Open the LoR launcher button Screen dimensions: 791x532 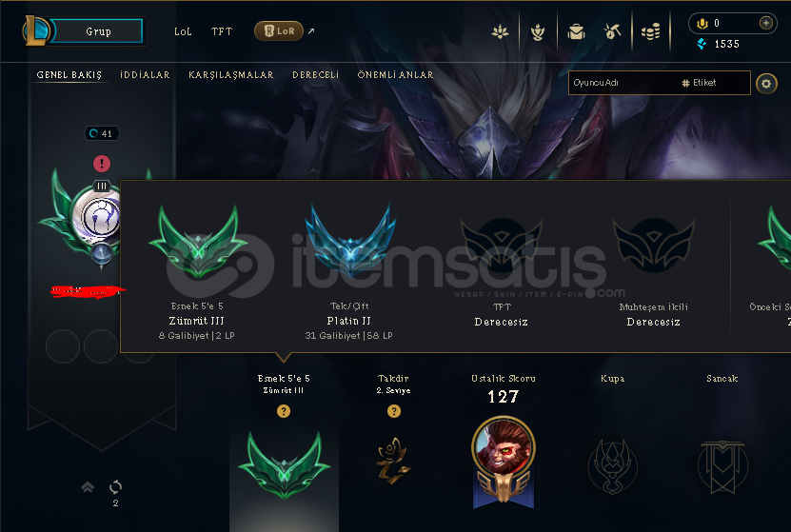279,31
